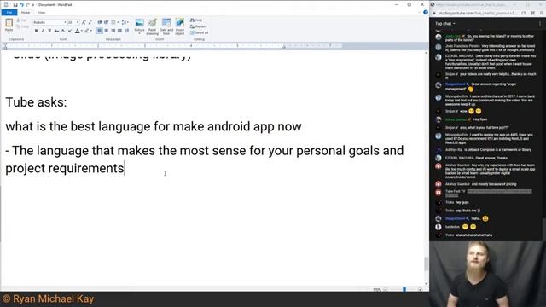Toggle bold formatting
This screenshot has width=546, height=307.
36,31
